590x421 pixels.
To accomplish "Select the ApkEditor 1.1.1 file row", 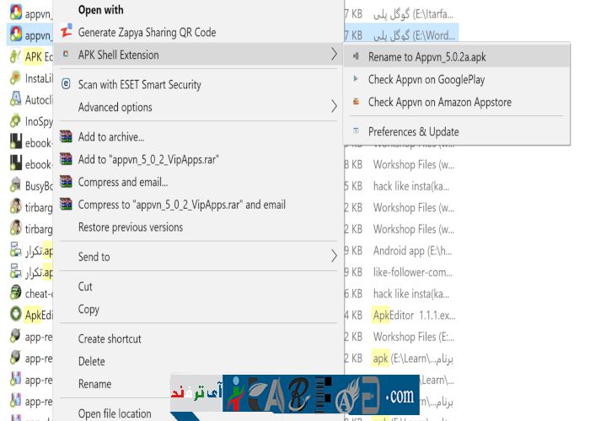I will (415, 314).
